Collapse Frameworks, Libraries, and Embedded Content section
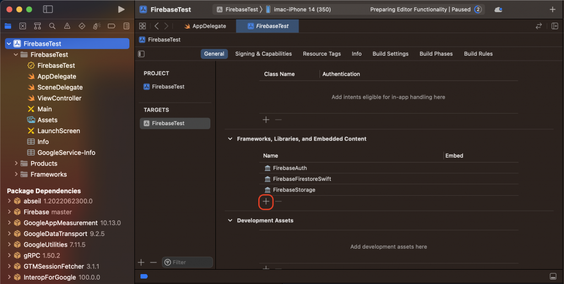 click(230, 139)
